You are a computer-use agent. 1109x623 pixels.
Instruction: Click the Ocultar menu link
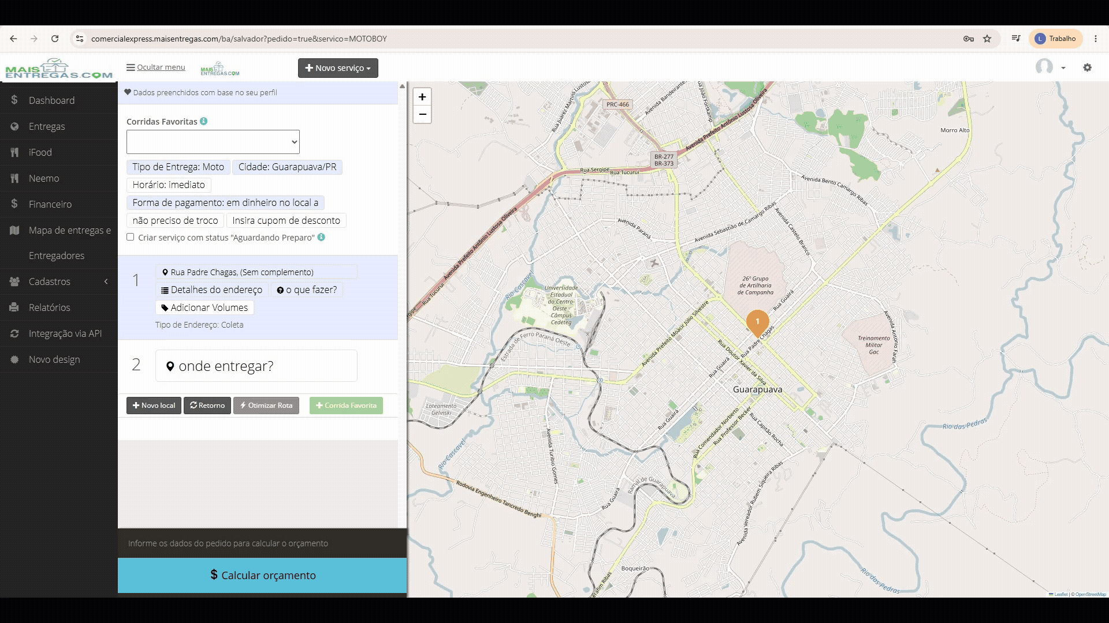click(156, 67)
